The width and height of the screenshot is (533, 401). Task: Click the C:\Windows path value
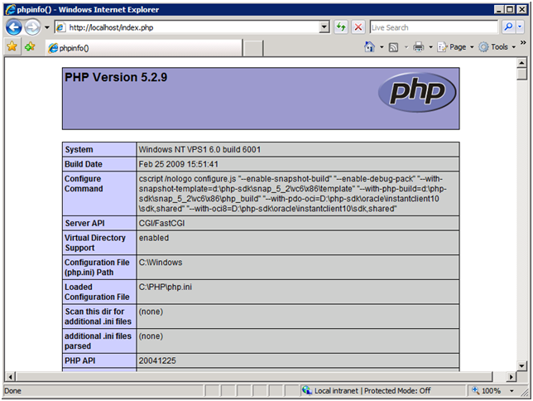tap(161, 263)
